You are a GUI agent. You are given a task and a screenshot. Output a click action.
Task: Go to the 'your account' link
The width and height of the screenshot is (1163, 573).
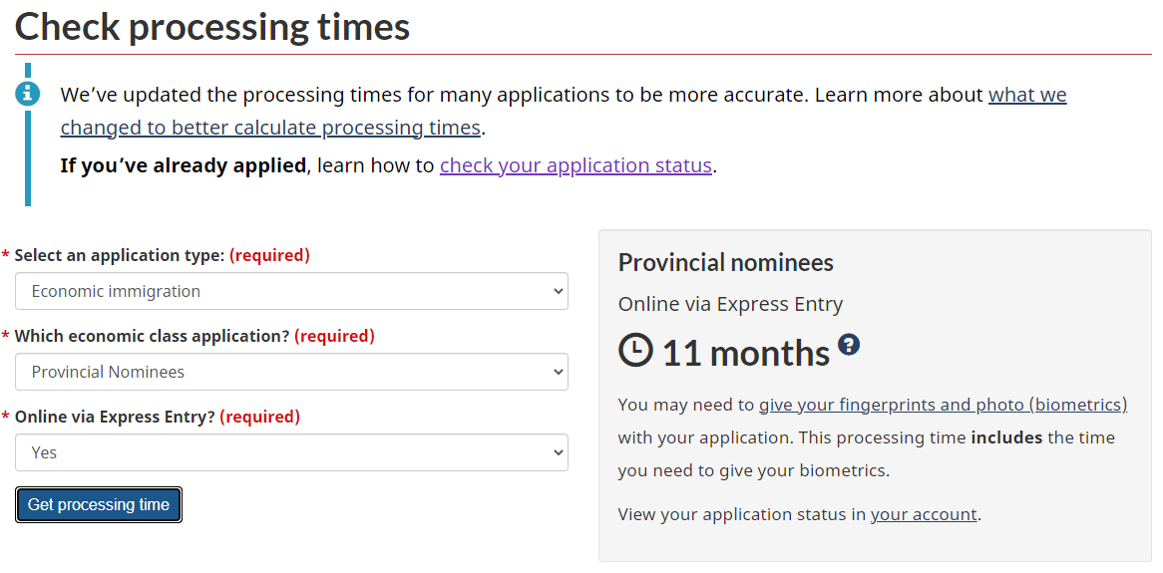[x=924, y=515]
